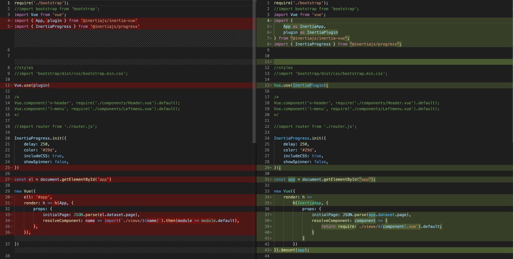
Task: Click "delay: 250," in right pane
Action: (x=296, y=144)
